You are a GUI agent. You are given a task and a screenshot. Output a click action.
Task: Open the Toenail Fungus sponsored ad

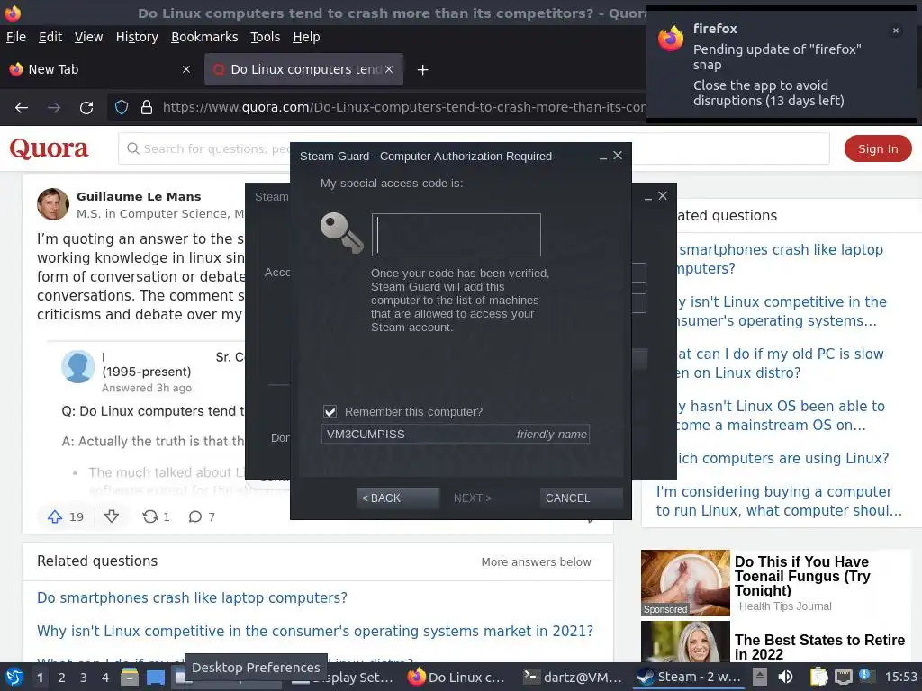point(802,576)
